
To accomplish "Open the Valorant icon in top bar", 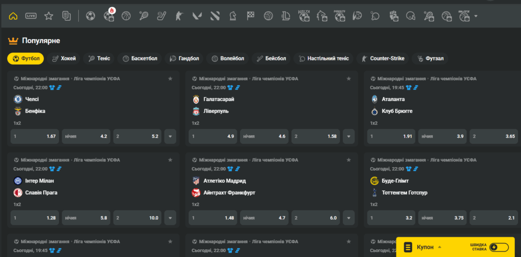I will [x=197, y=16].
